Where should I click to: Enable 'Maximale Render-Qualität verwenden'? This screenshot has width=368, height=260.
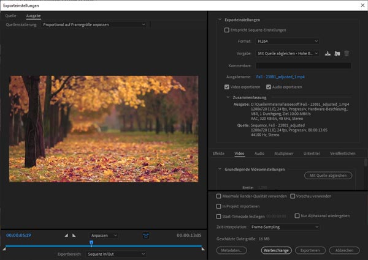[218, 196]
